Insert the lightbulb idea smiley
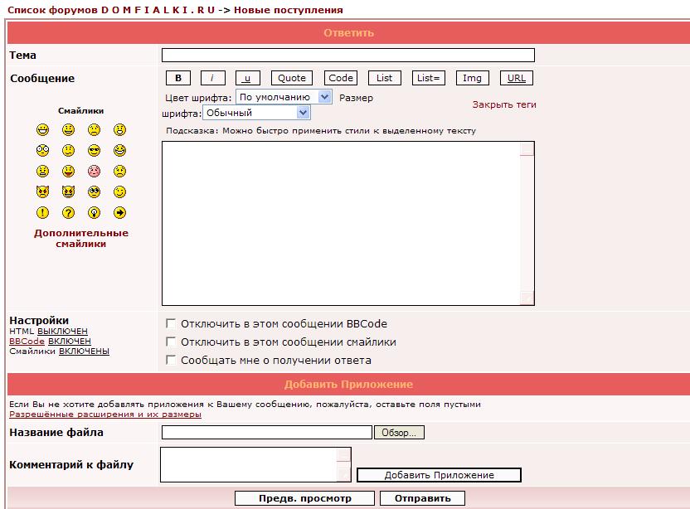 point(94,213)
